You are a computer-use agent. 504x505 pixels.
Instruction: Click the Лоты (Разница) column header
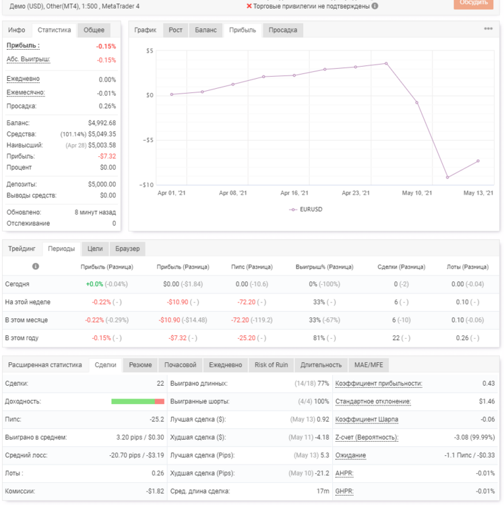pos(468,267)
